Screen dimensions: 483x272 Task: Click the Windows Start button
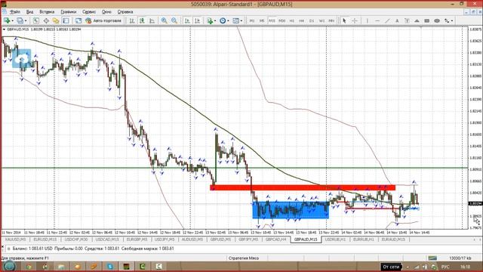[x=10, y=267]
